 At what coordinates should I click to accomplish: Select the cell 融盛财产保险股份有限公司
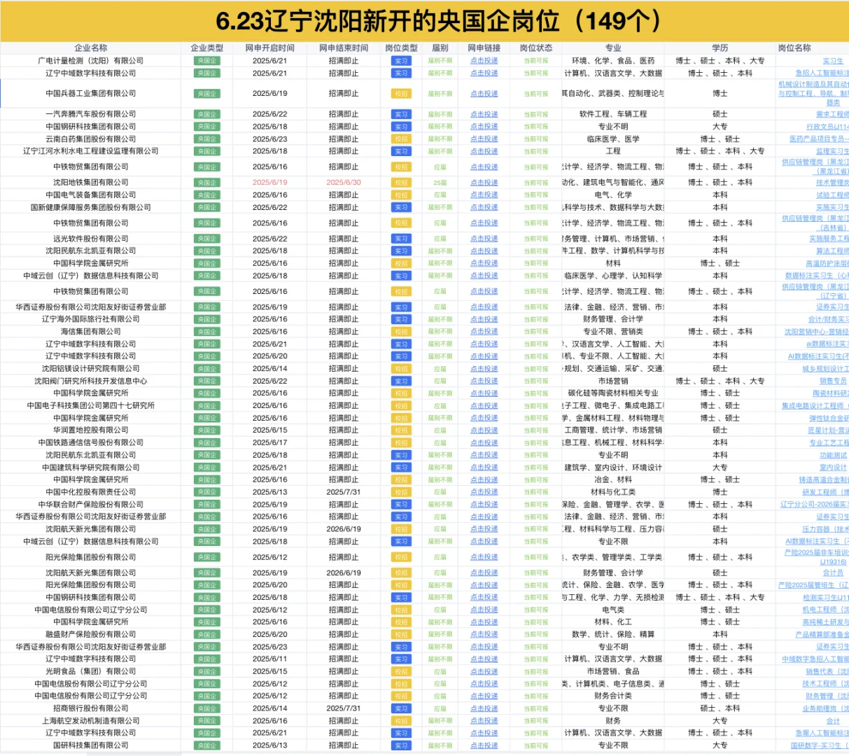pyautogui.click(x=91, y=634)
